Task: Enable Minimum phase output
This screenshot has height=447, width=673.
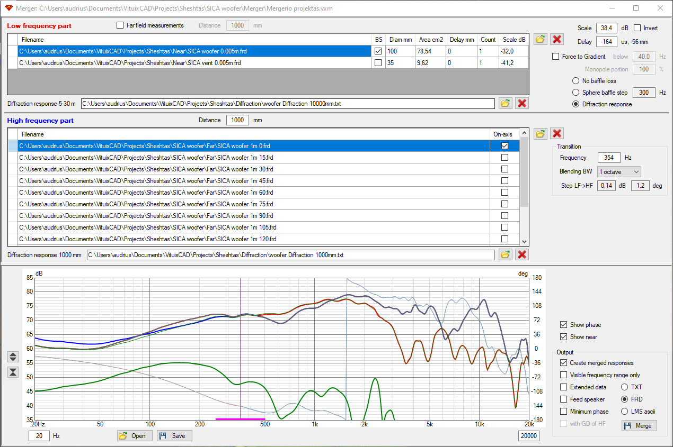Action: 563,412
